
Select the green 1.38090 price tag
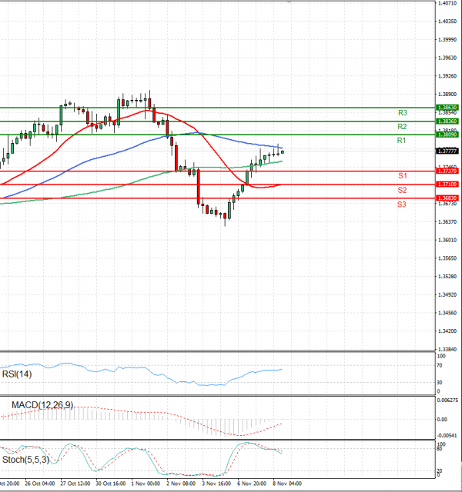click(447, 135)
